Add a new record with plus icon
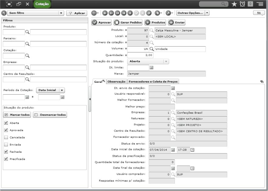268x191 pixels. coord(130,13)
